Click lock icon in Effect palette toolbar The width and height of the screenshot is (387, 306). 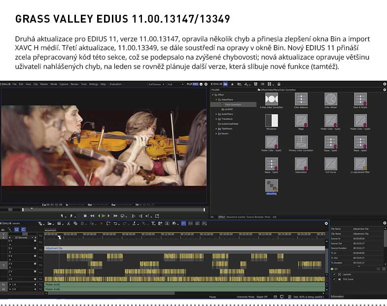[x=279, y=84]
